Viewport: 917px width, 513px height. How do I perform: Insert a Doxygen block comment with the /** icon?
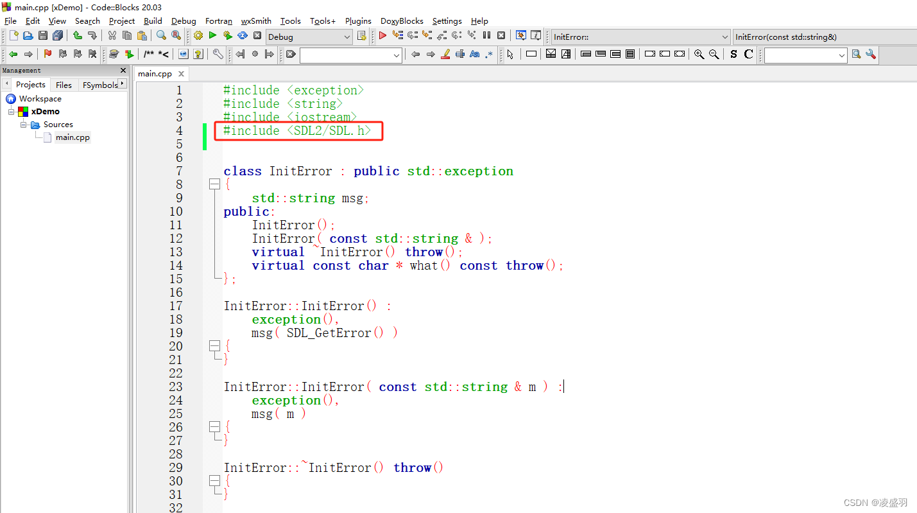click(x=149, y=55)
